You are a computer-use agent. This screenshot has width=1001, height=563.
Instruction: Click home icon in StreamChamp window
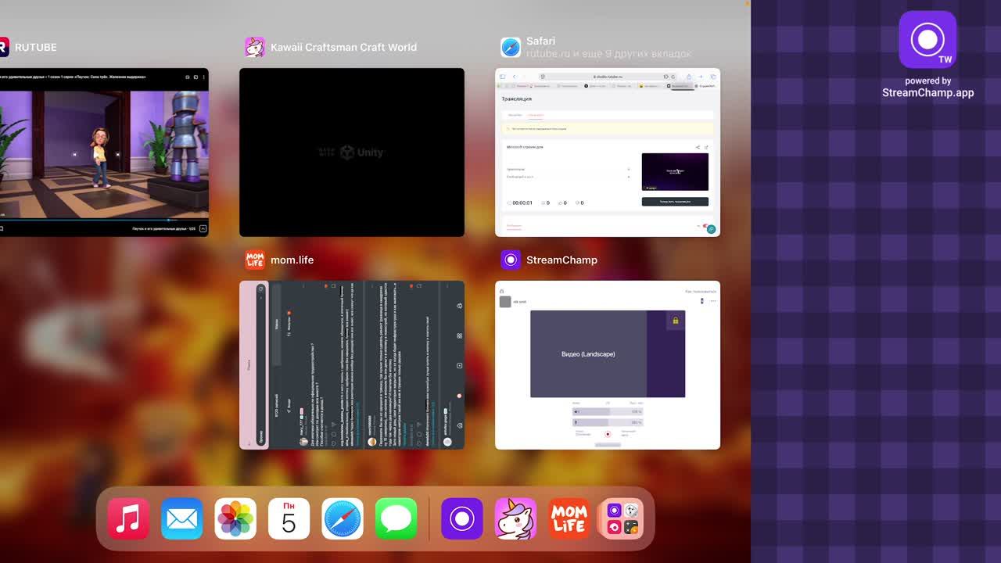[501, 291]
